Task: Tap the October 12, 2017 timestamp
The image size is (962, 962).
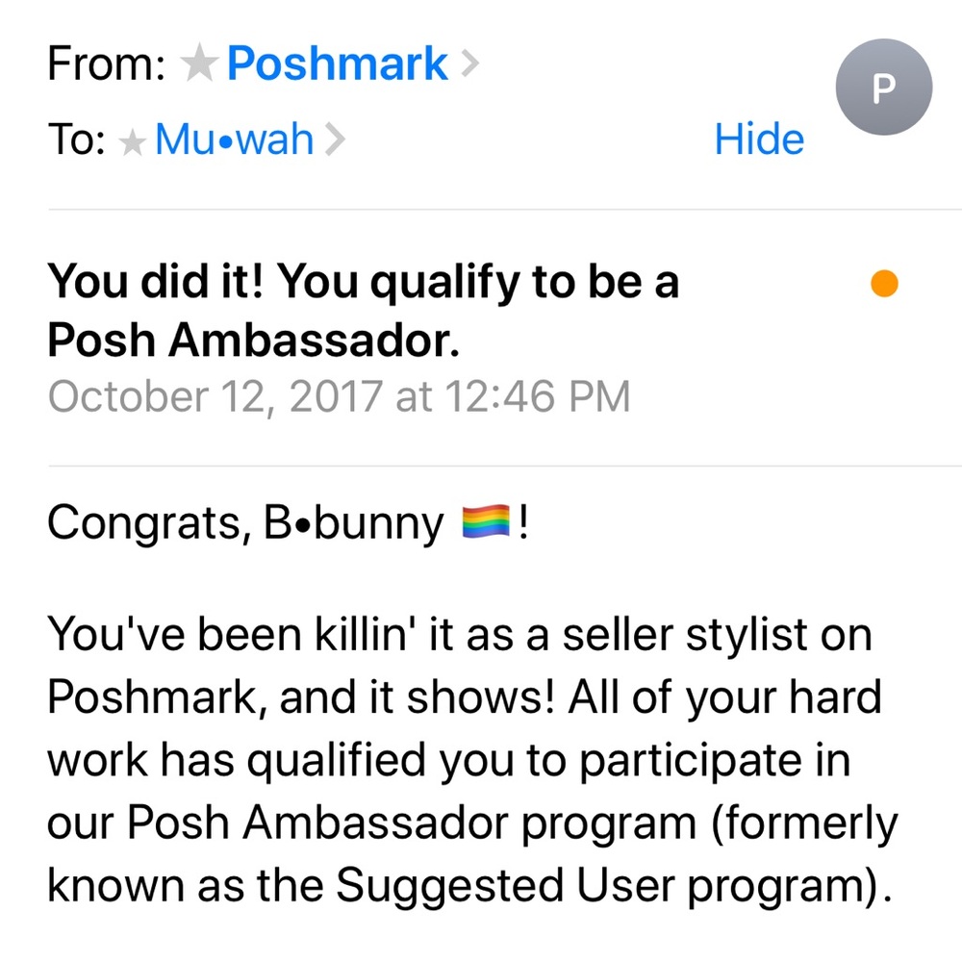Action: coord(339,395)
